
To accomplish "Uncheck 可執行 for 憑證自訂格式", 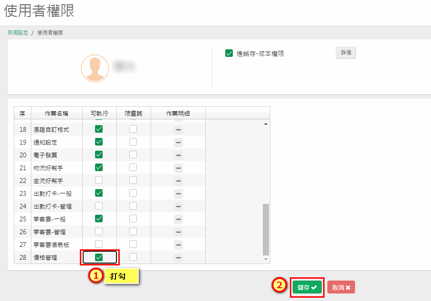I will [99, 129].
